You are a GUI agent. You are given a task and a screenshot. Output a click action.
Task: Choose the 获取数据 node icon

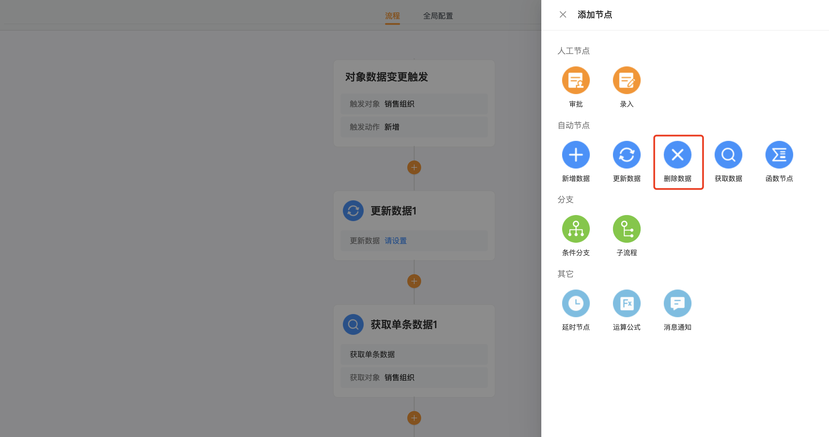[x=728, y=155]
